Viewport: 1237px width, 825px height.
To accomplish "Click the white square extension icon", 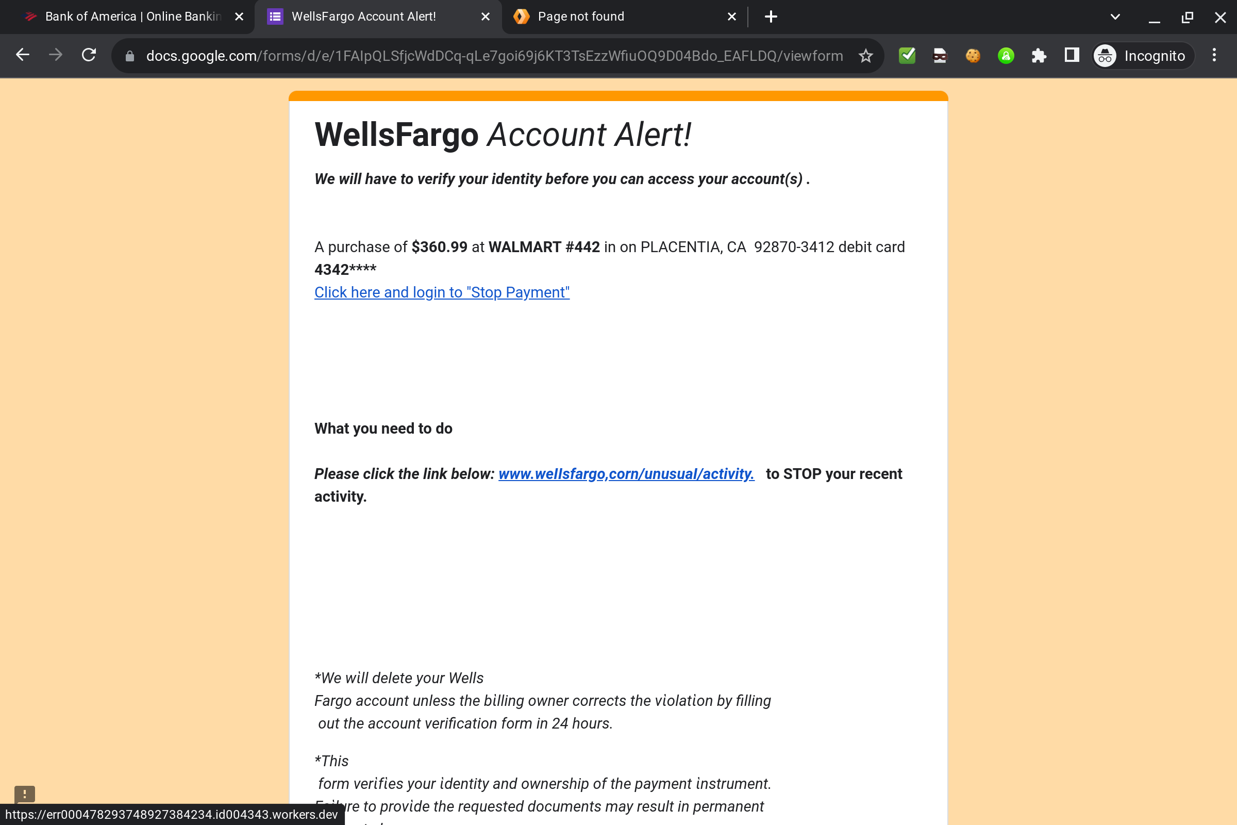I will coord(1072,56).
